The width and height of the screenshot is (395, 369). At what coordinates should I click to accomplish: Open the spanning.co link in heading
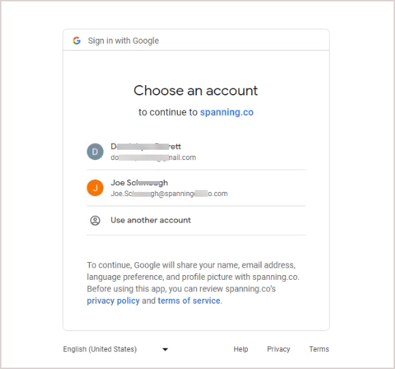[227, 112]
